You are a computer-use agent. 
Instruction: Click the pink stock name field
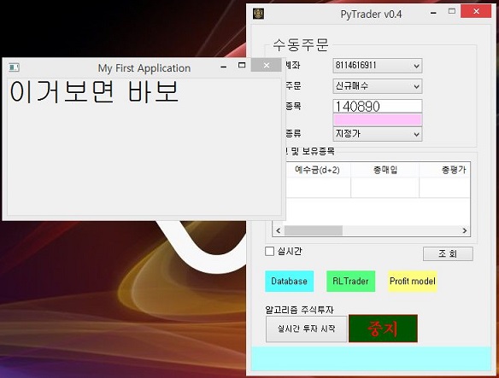click(x=378, y=119)
